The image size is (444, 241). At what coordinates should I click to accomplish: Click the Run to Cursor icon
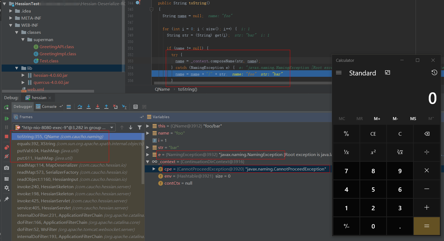pyautogui.click(x=124, y=107)
